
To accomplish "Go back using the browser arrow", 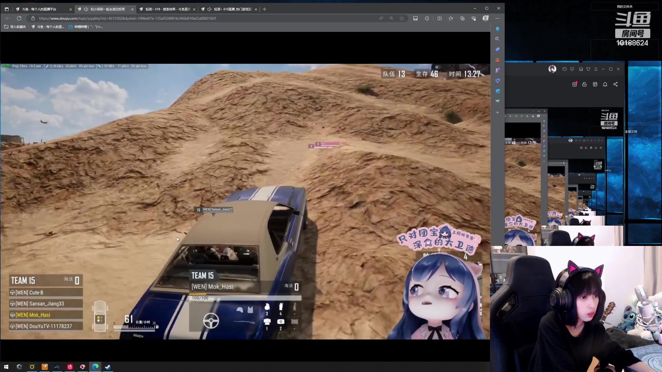I will coord(8,18).
